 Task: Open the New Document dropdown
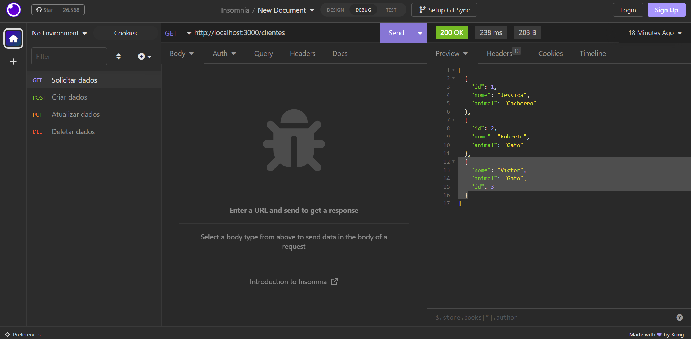[312, 10]
